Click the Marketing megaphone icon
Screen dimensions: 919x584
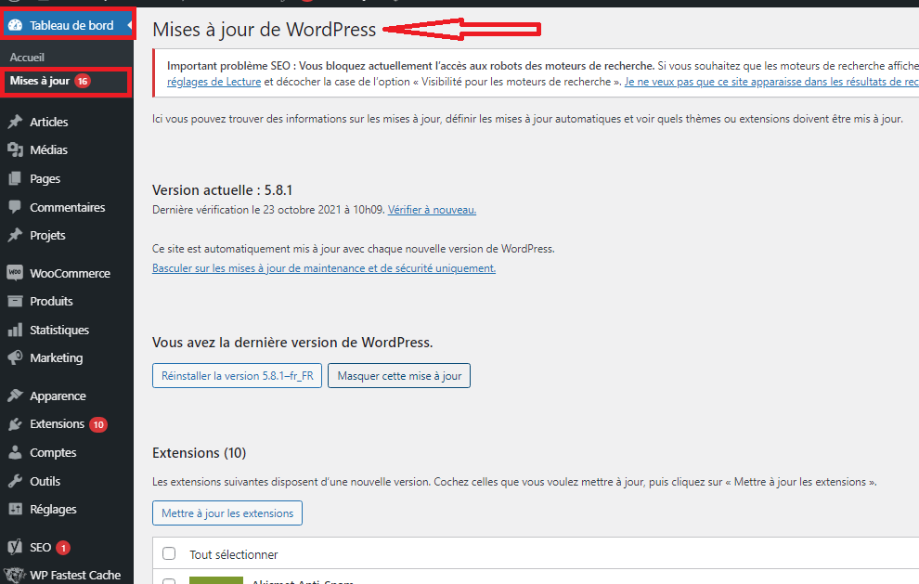point(15,357)
